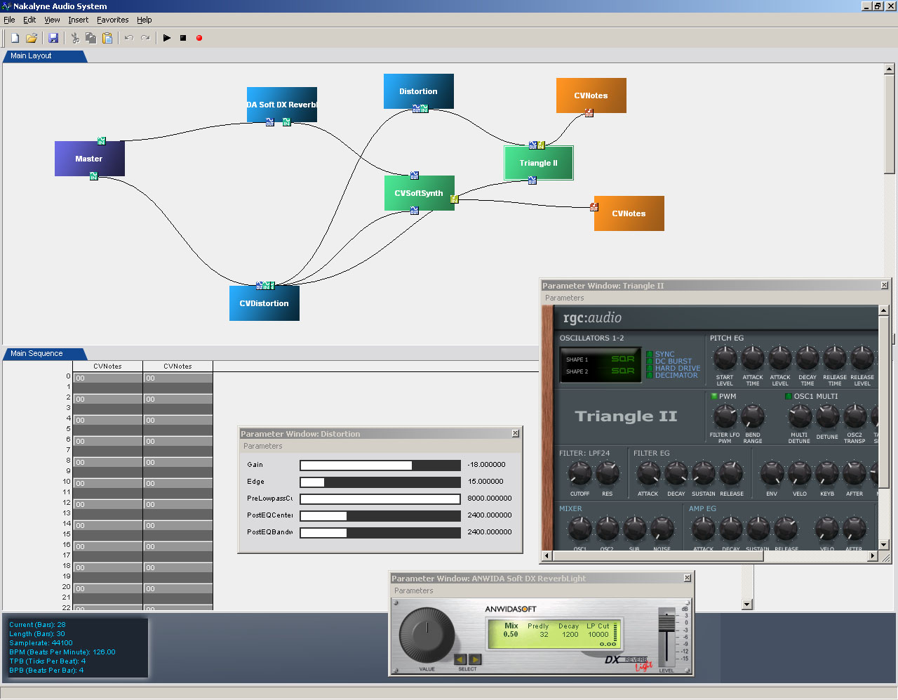Select the CVSoftSynth node
Screen dimensions: 898x700
(420, 193)
